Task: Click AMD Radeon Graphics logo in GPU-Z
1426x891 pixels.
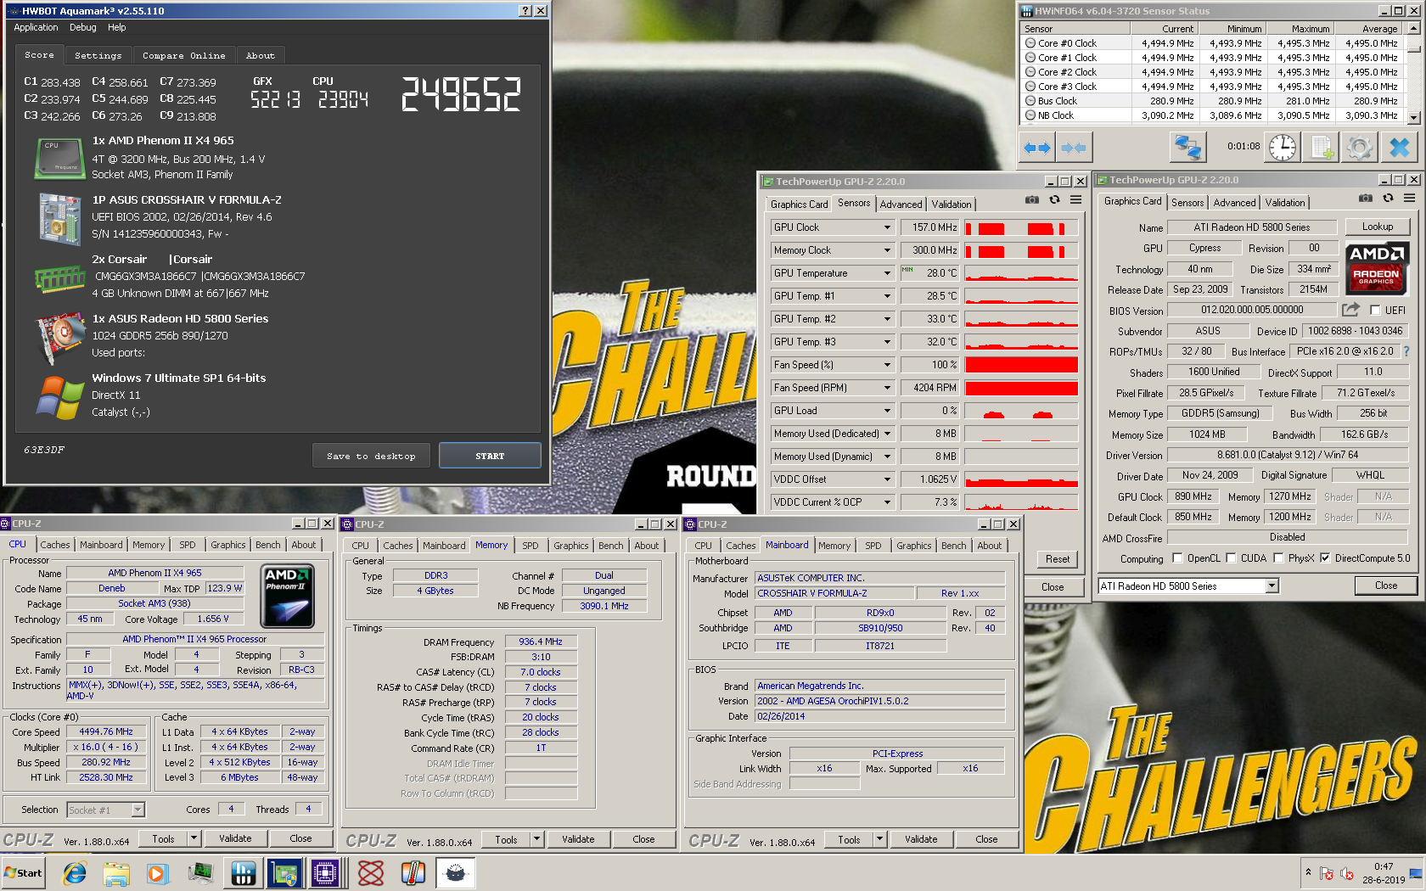Action: coord(1376,268)
